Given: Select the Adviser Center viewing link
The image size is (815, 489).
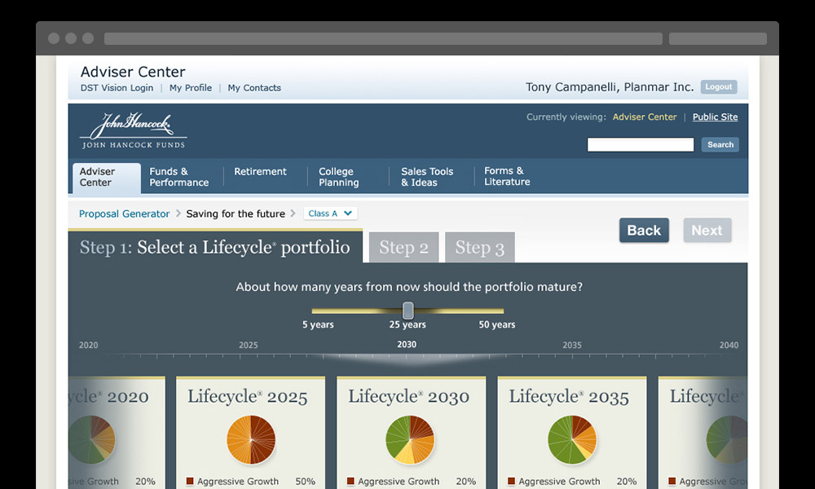Looking at the screenshot, I should [645, 117].
